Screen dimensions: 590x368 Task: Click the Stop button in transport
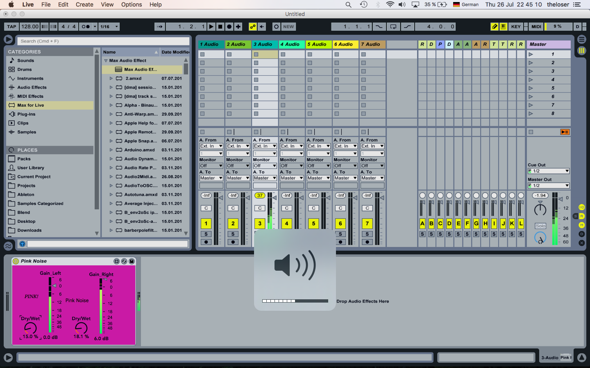(220, 27)
